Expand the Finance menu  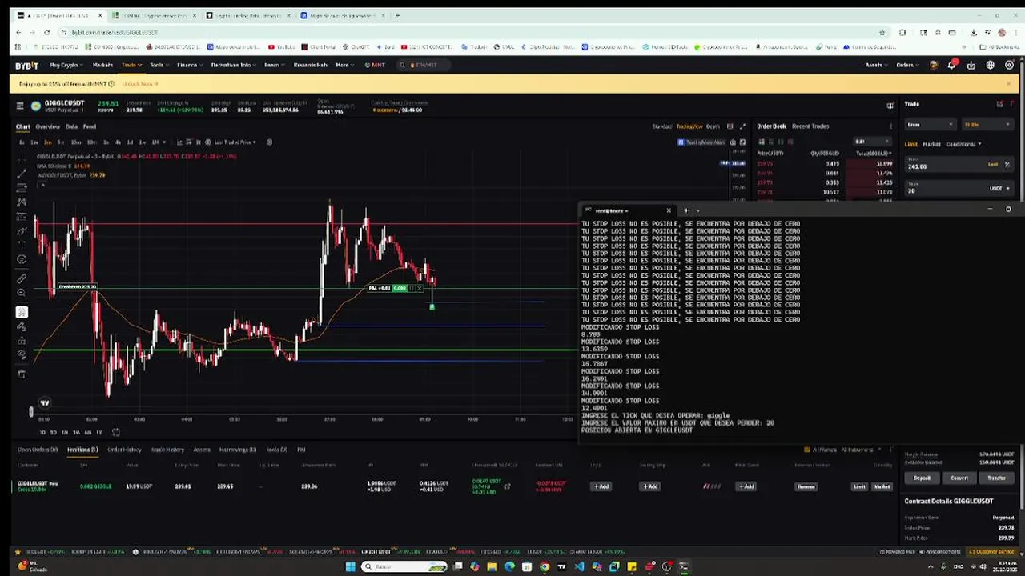click(x=190, y=65)
